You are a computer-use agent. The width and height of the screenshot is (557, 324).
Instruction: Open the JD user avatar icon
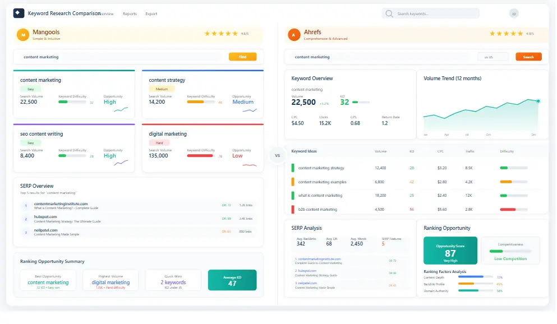514,13
